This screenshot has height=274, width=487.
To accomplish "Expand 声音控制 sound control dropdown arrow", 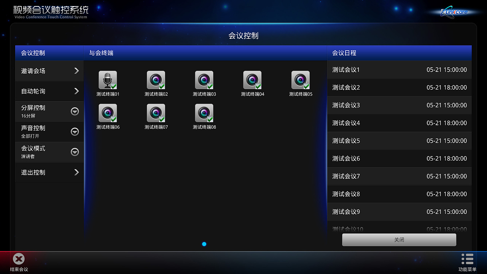I will click(75, 132).
